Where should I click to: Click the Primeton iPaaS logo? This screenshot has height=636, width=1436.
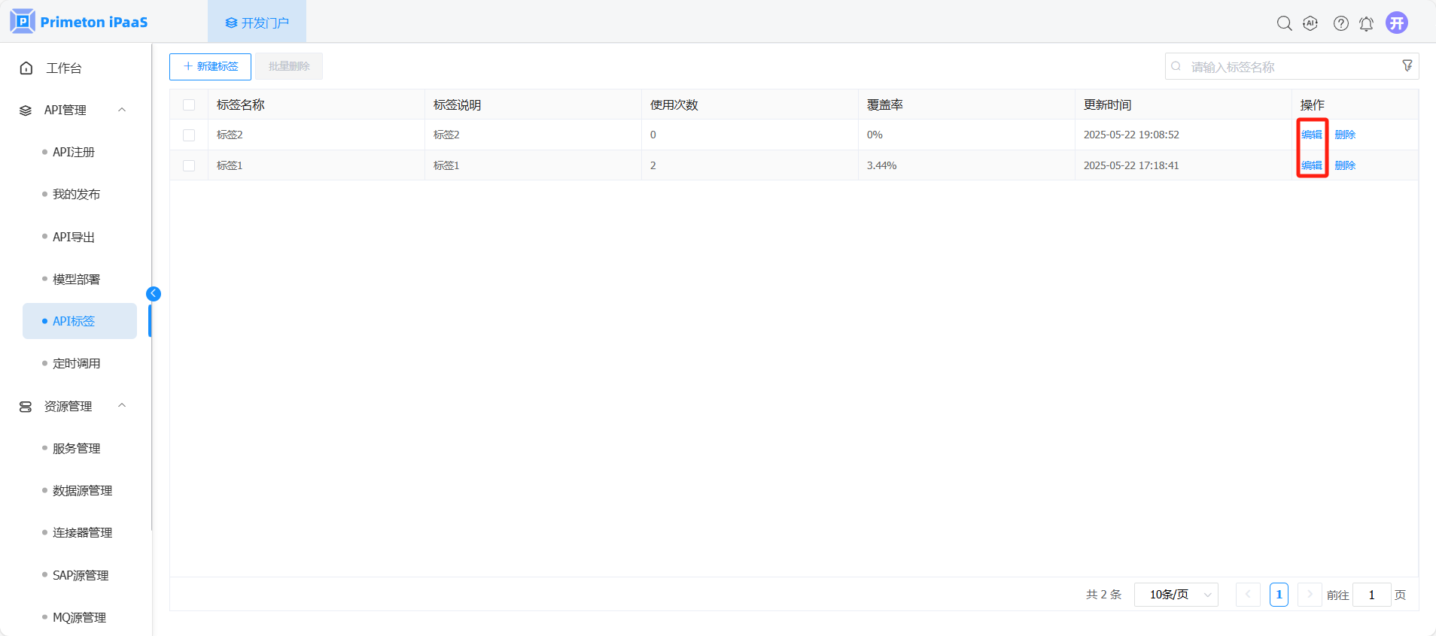(79, 22)
